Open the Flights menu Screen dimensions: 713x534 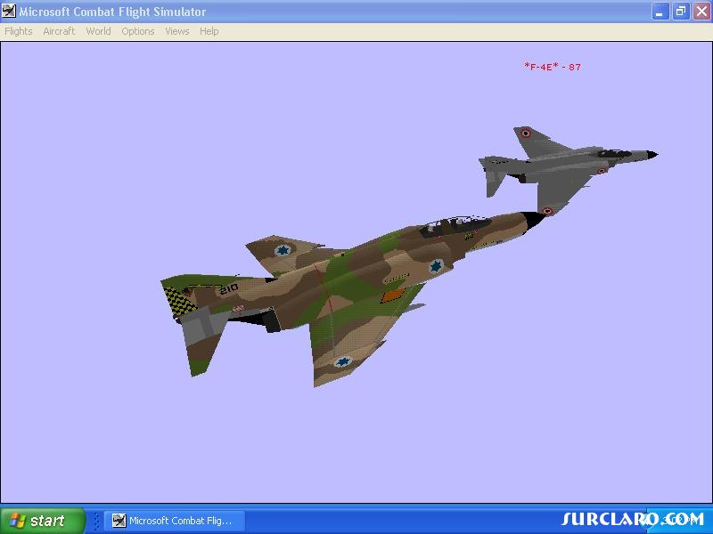(19, 31)
